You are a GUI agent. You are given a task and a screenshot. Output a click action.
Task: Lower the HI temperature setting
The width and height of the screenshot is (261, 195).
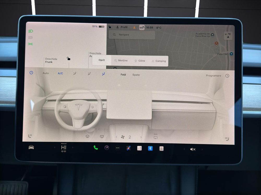pos(55,147)
